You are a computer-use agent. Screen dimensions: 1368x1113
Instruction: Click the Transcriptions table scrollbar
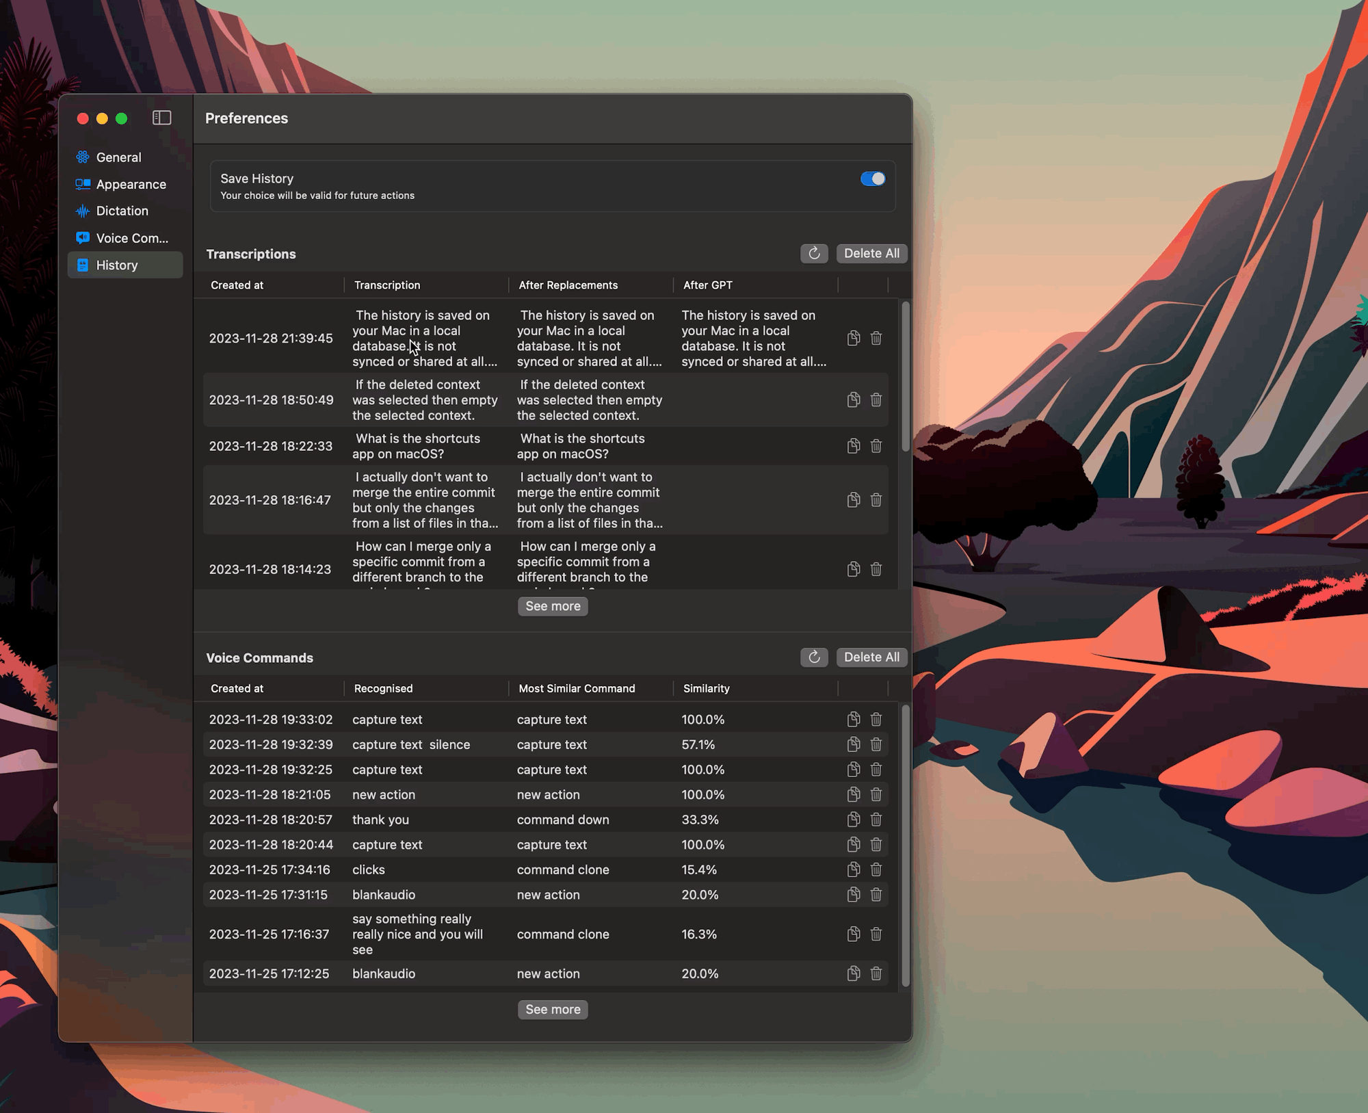pyautogui.click(x=905, y=376)
